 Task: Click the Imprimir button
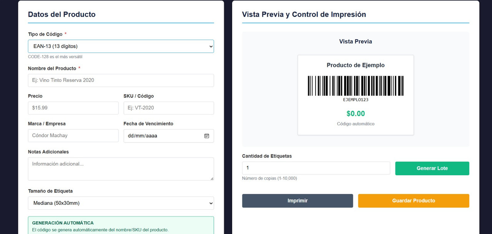point(297,201)
